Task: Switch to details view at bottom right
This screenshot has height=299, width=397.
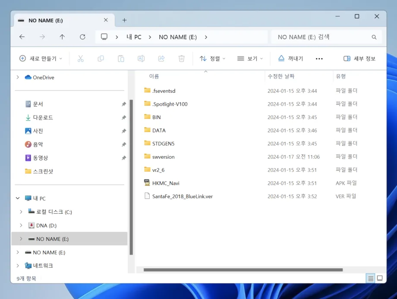Action: coord(370,278)
